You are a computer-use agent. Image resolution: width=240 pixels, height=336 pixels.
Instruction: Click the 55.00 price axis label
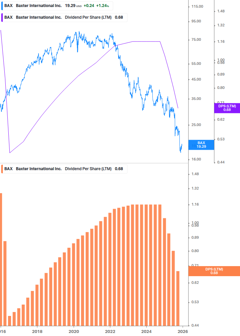point(196,64)
